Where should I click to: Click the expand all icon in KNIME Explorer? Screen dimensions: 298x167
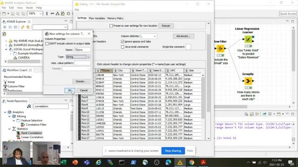coord(5,27)
